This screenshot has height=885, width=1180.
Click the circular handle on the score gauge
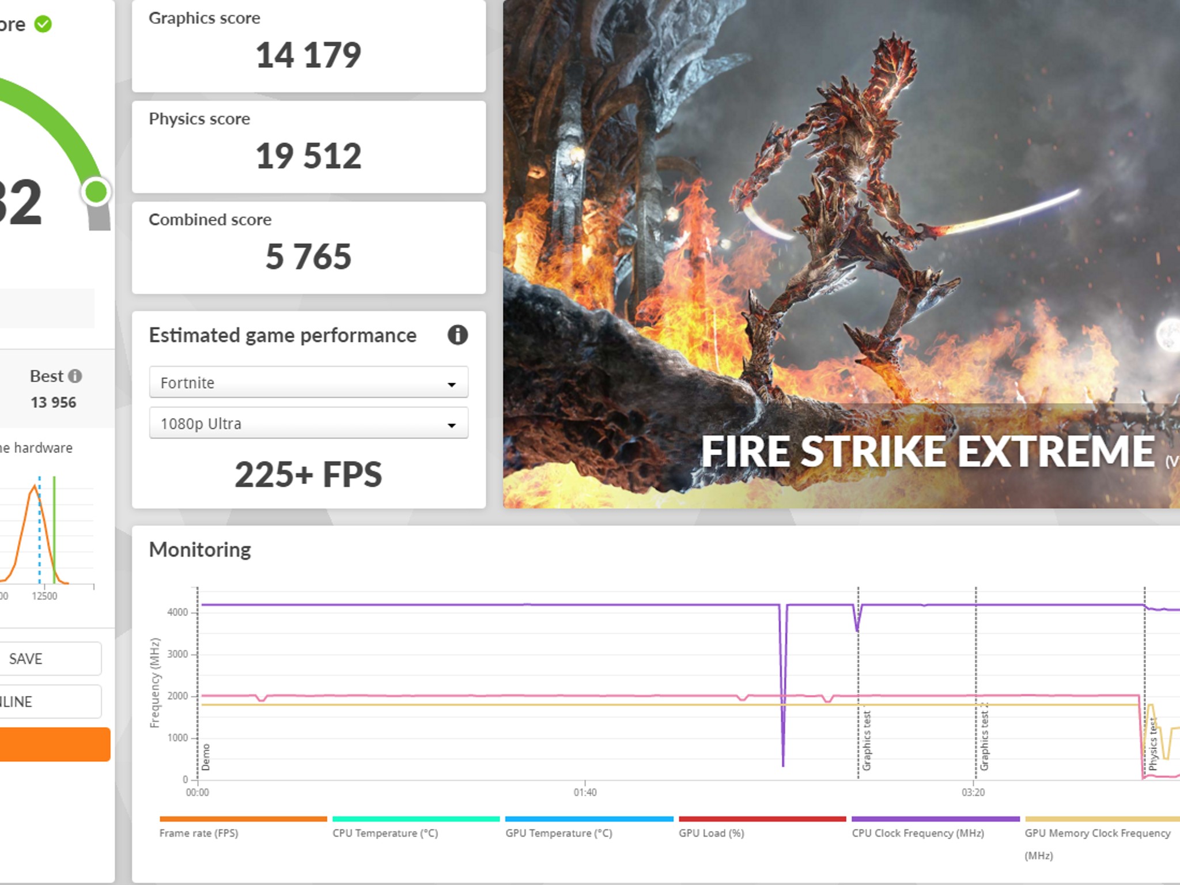(96, 192)
